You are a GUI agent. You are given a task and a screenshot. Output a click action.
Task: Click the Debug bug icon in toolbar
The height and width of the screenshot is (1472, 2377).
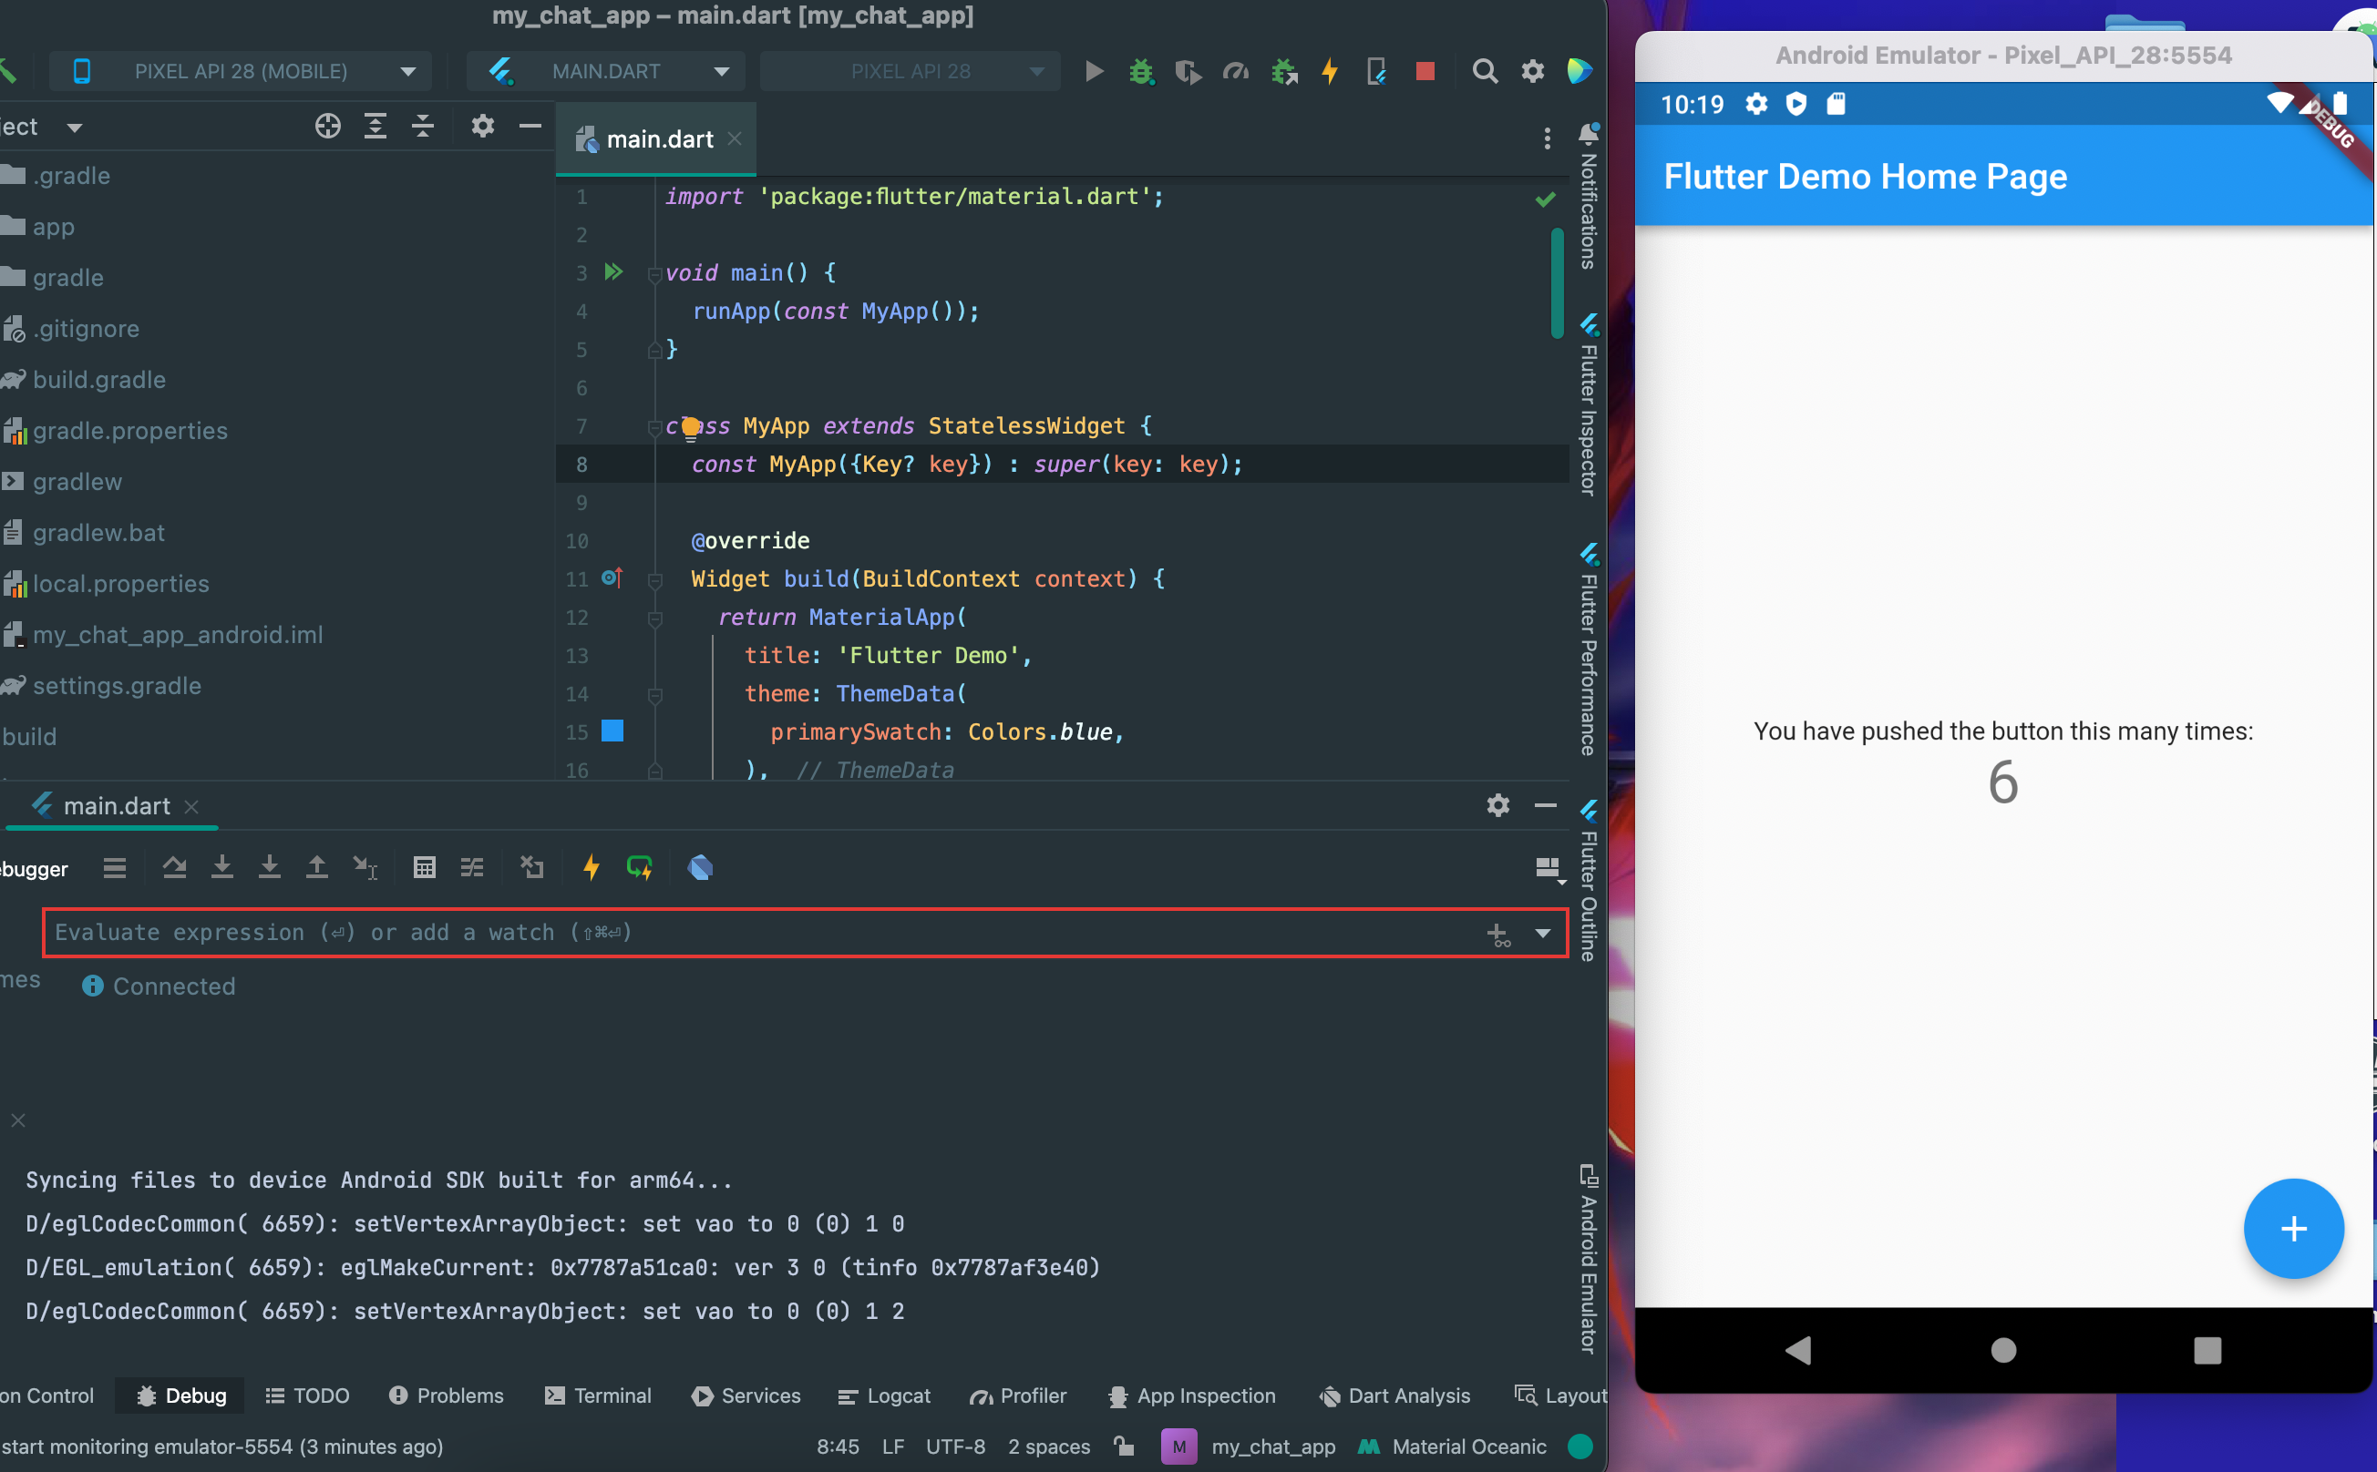1141,71
